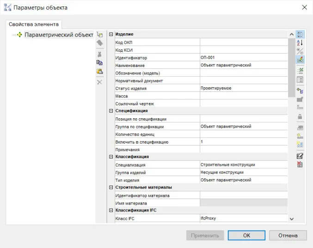The height and width of the screenshot is (248, 313).
Task: Collapse the Спецификация section
Action: point(111,111)
